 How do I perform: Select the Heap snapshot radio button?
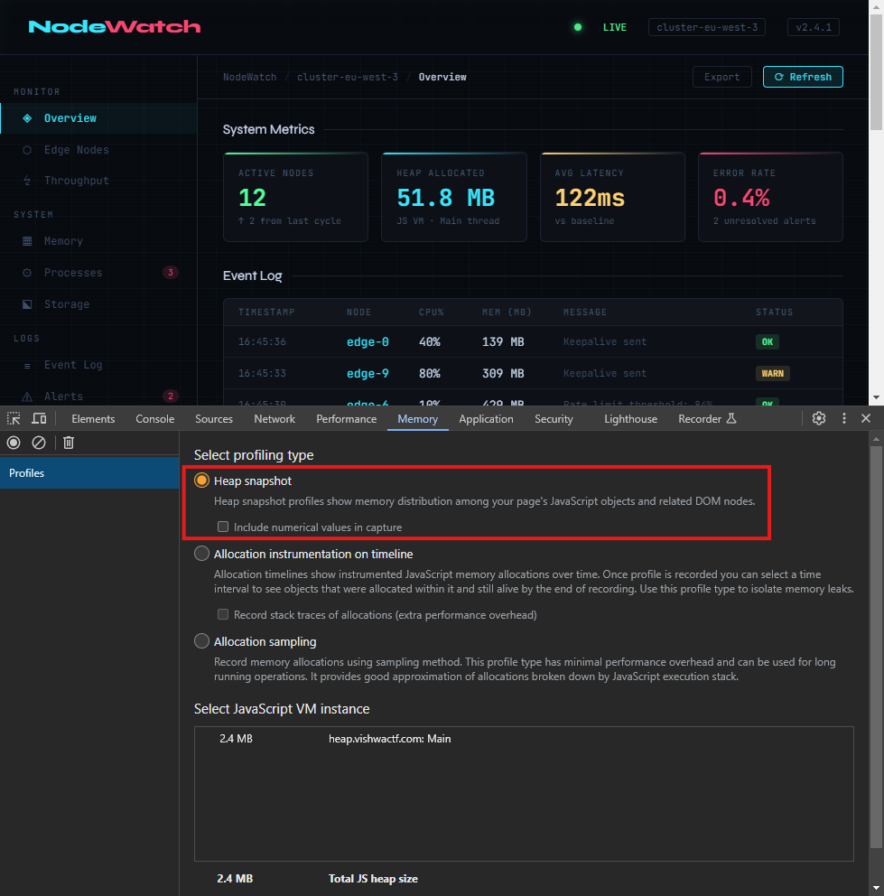[201, 481]
